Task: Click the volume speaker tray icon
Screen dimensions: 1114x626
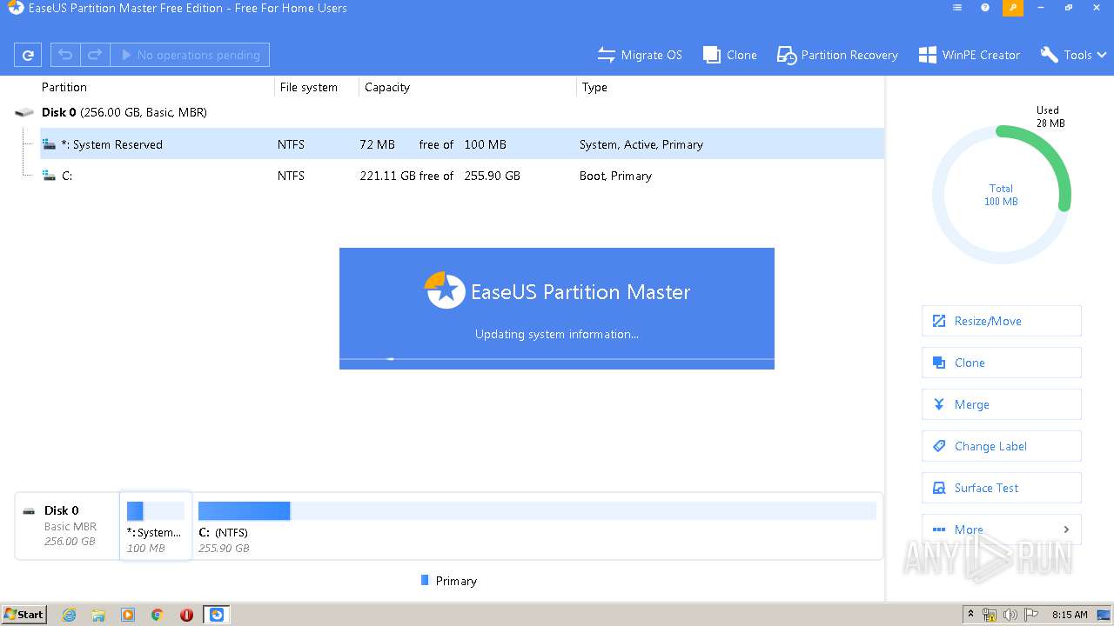Action: point(1010,615)
